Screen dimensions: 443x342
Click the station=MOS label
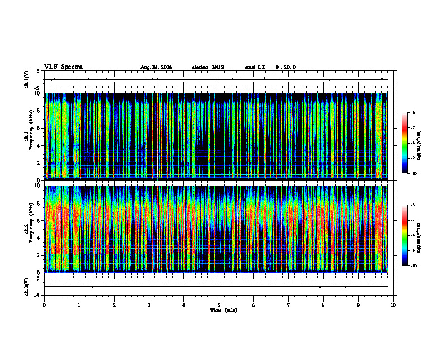[208, 67]
